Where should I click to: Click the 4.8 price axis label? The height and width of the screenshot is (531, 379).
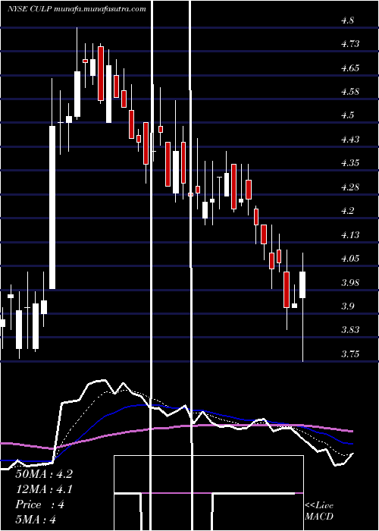[348, 20]
